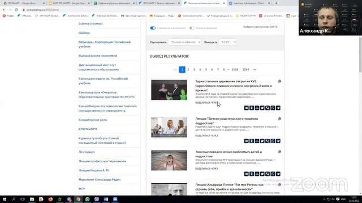Share the Kremlin congress ceremony video via Odnoklassniki
The width and height of the screenshot is (362, 203).
point(252,108)
